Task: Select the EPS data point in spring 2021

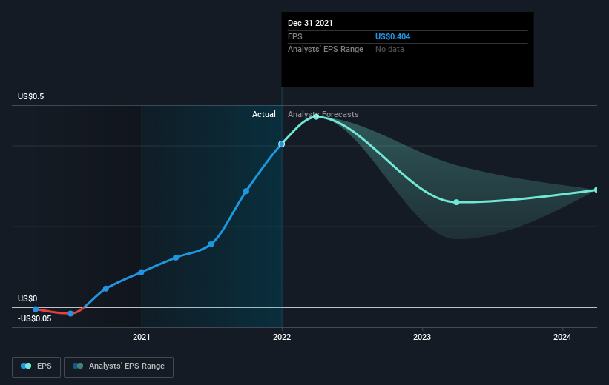Action: [x=176, y=258]
